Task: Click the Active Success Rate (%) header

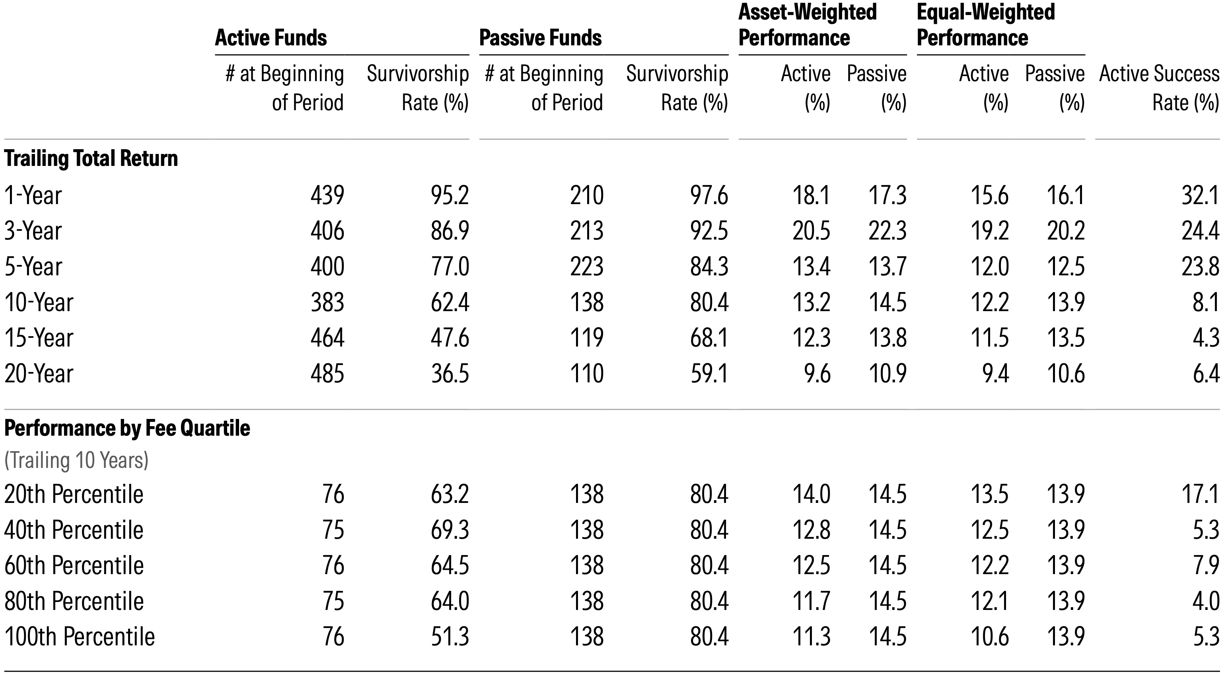Action: tap(1159, 88)
